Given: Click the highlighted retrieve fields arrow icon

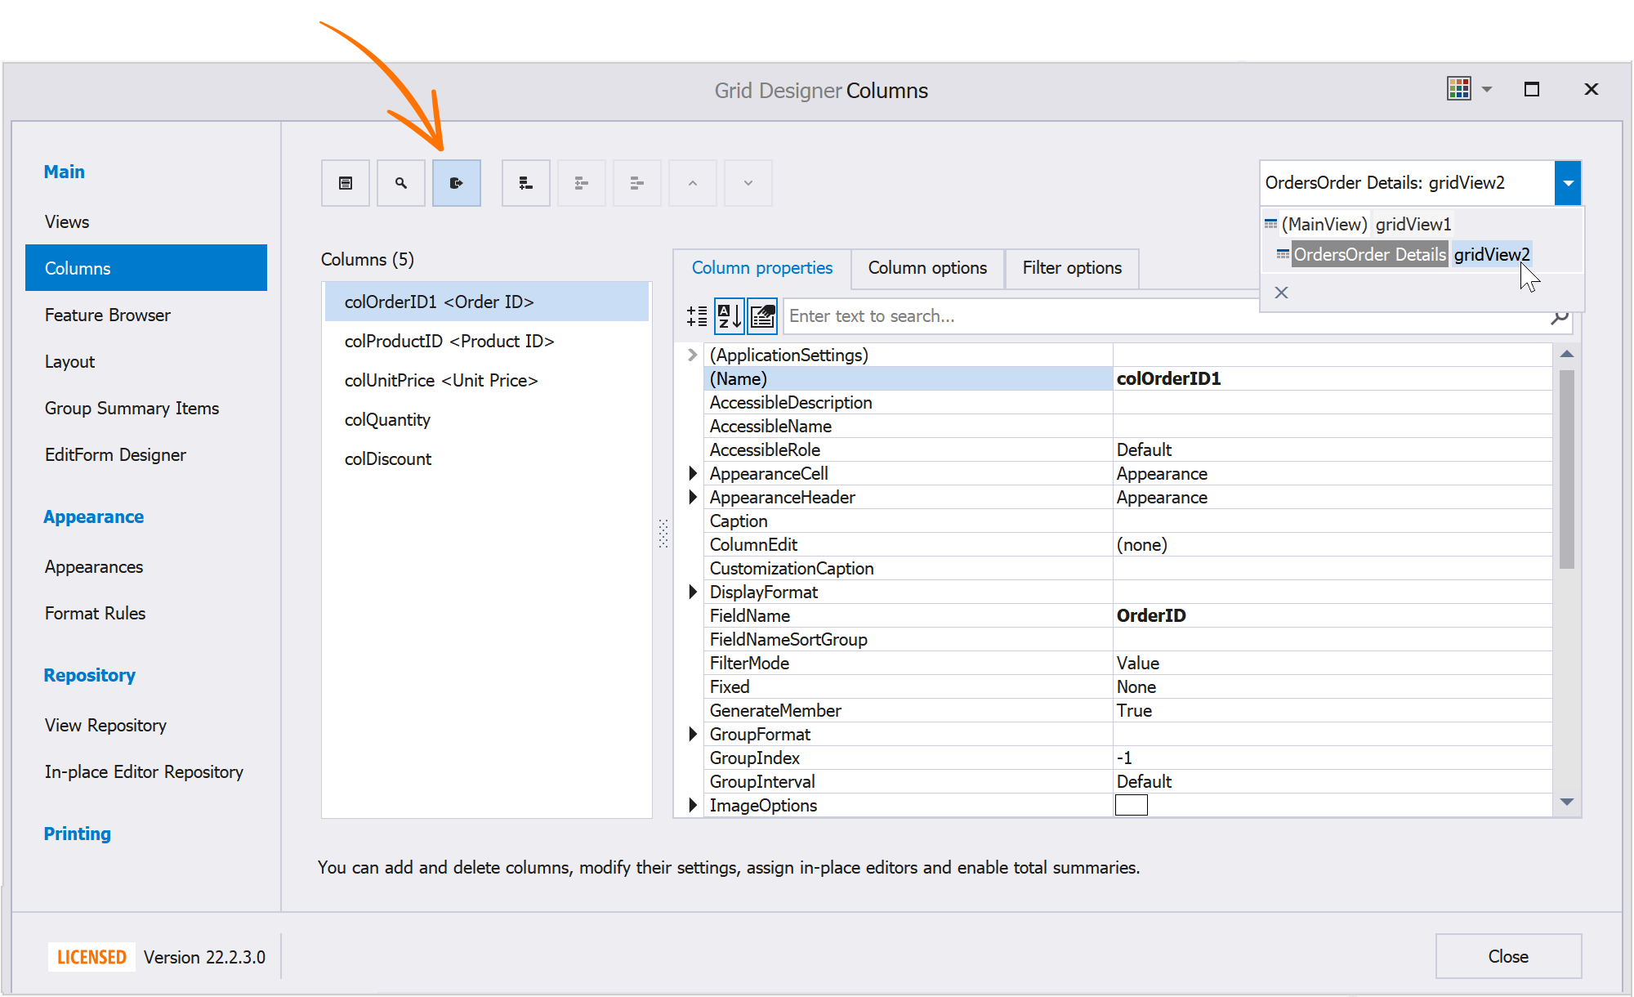Looking at the screenshot, I should tap(457, 183).
